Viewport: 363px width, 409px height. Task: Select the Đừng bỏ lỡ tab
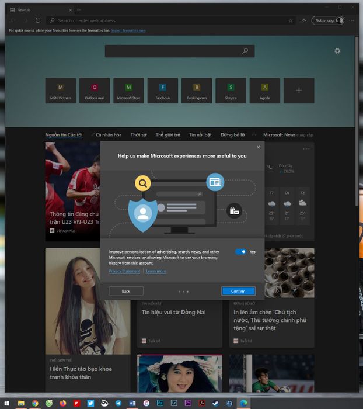233,134
